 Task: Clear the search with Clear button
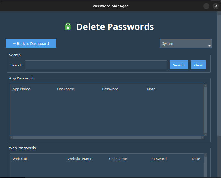pyautogui.click(x=198, y=65)
